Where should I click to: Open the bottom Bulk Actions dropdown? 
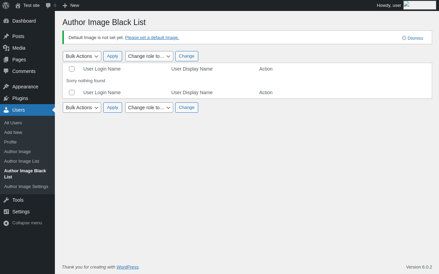[x=82, y=108]
